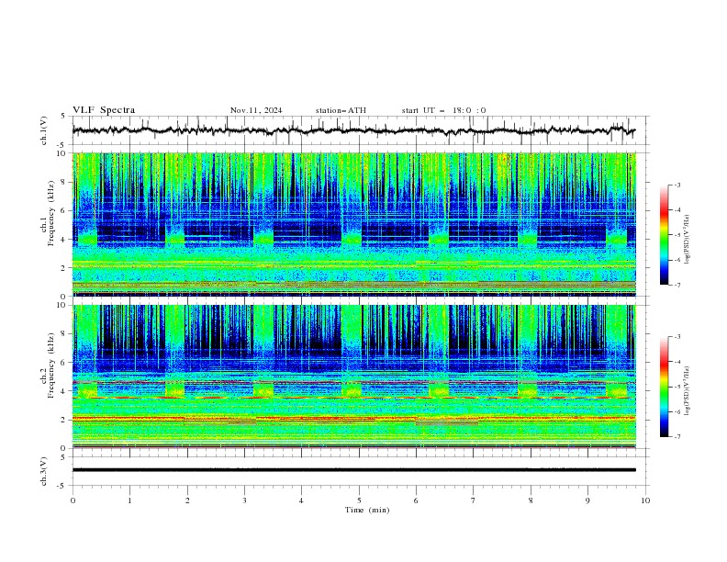This screenshot has width=727, height=562.
Task: Click the ch.1 spectrogram panel
Action: coord(354,224)
